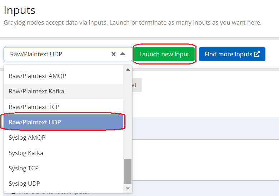Collapse the input type dropdown with the caret
This screenshot has width=279, height=196.
123,54
